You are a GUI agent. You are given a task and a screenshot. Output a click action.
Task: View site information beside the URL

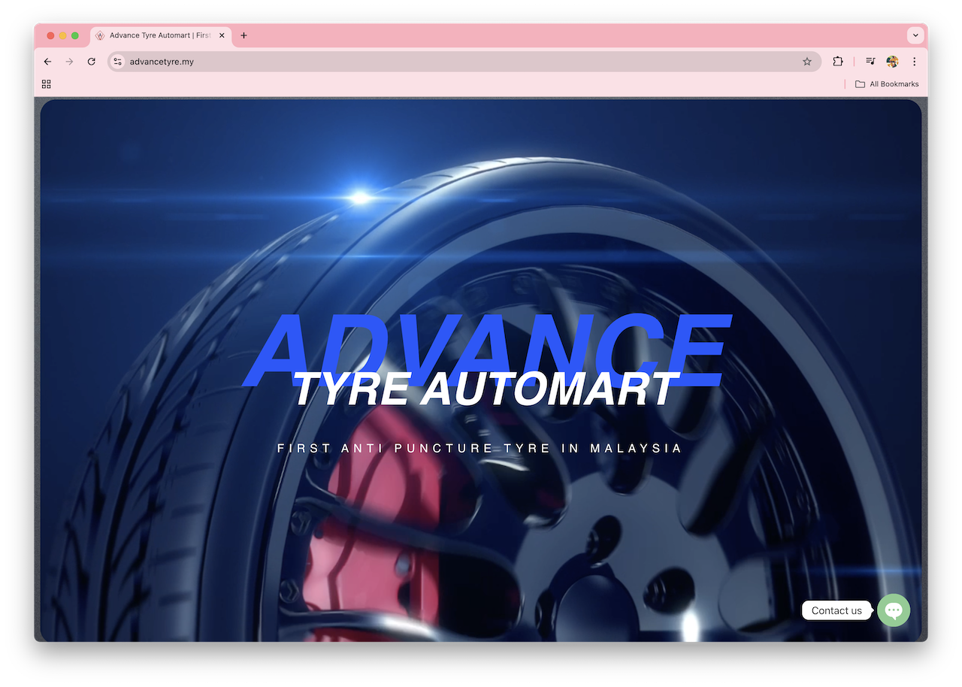(117, 62)
